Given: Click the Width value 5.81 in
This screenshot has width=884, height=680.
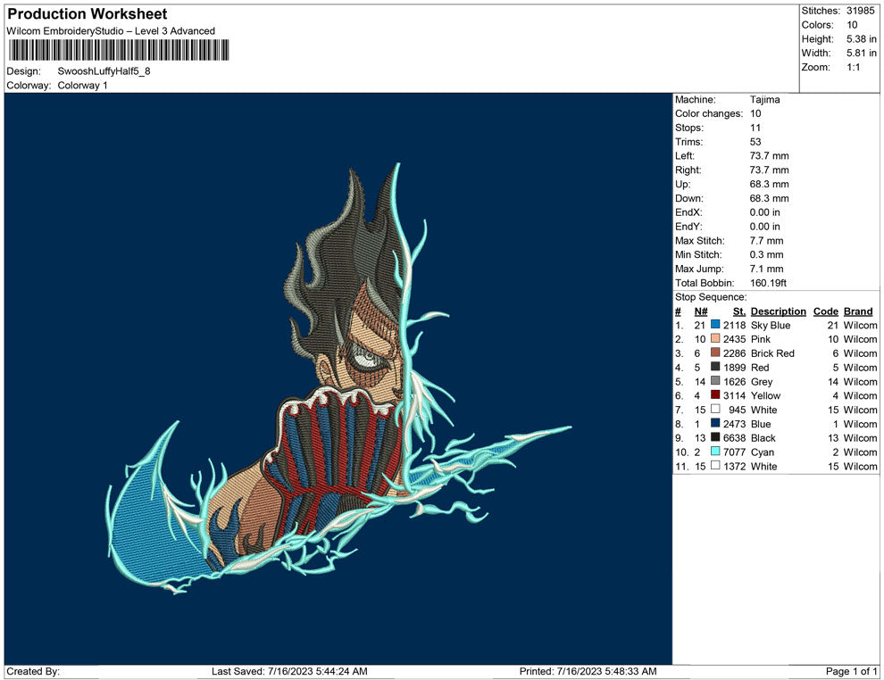Looking at the screenshot, I should [861, 53].
